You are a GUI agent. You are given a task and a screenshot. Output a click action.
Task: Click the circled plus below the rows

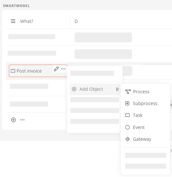click(13, 120)
